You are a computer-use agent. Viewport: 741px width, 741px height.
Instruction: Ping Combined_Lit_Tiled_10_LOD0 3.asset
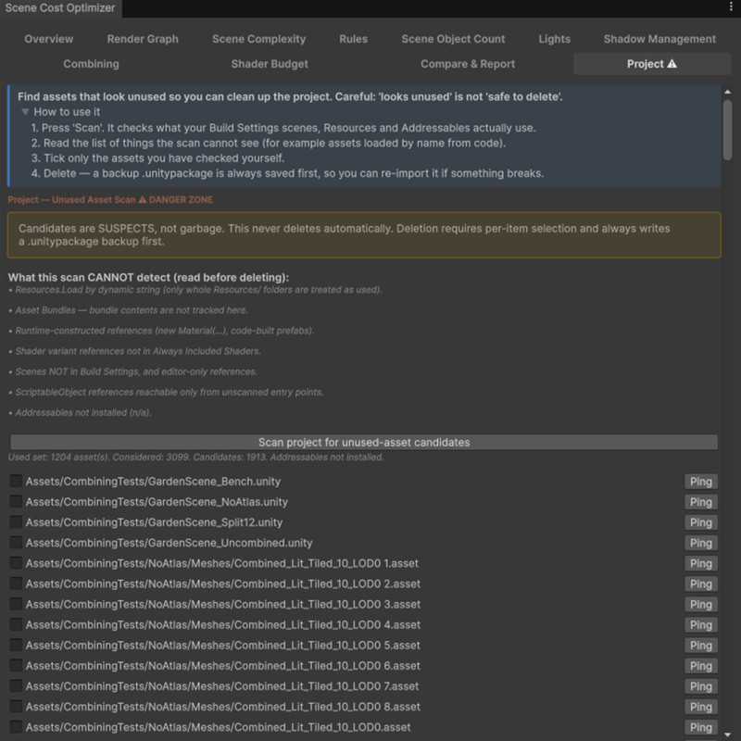point(701,605)
